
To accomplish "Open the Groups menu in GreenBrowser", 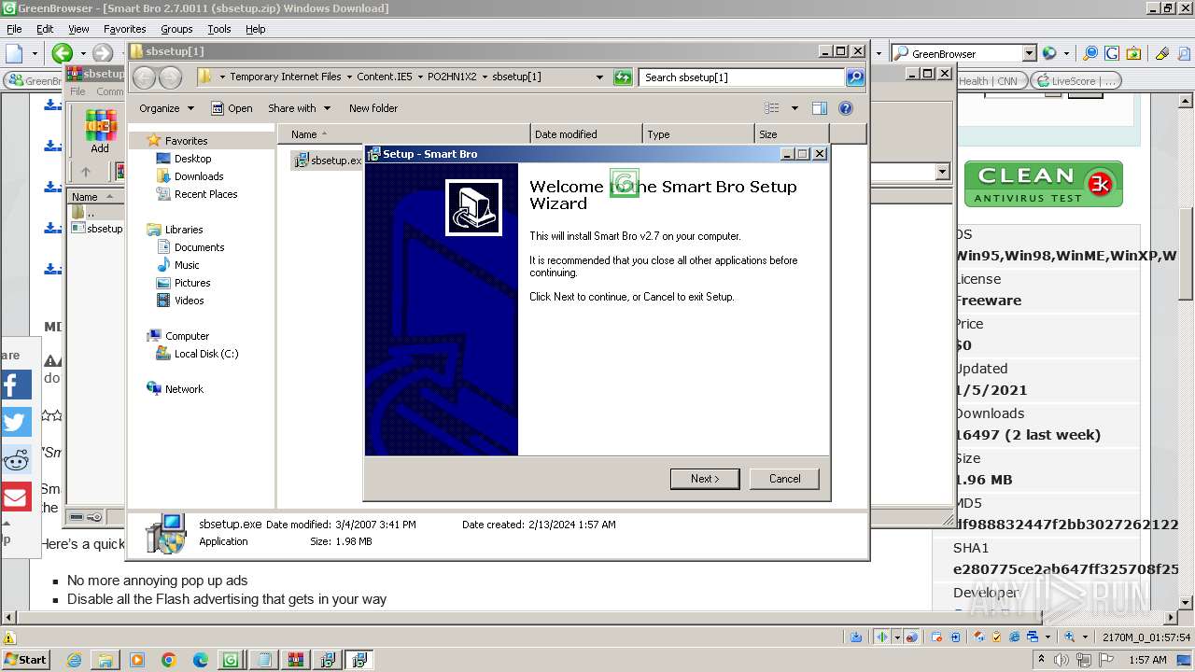I will coord(176,29).
